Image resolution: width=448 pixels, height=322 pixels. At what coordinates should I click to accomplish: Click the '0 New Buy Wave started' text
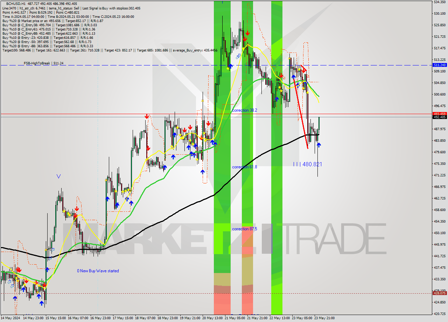click(x=98, y=271)
